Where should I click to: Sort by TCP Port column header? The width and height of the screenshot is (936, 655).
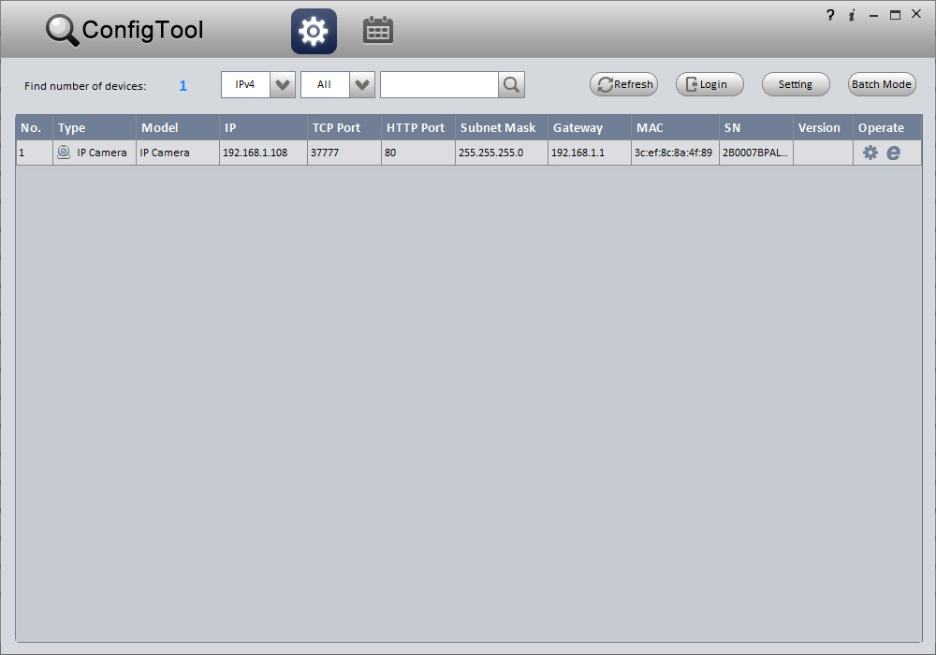pos(344,127)
